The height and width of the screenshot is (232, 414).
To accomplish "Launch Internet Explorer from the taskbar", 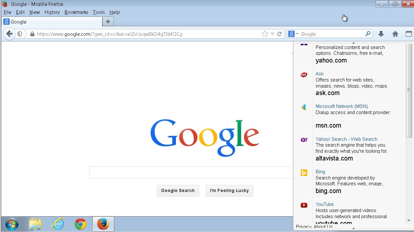I will point(58,224).
